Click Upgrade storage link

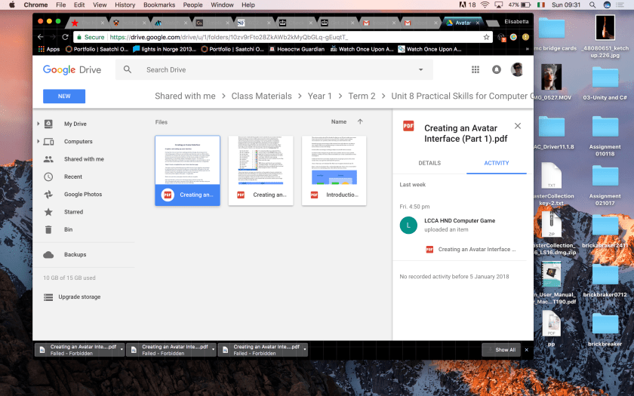(x=79, y=297)
